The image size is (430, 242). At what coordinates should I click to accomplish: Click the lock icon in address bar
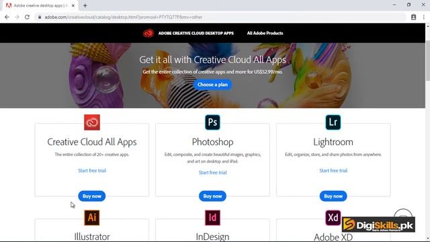tap(40, 17)
